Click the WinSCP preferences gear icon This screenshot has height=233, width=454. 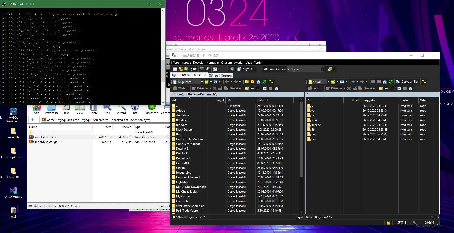coord(232,69)
